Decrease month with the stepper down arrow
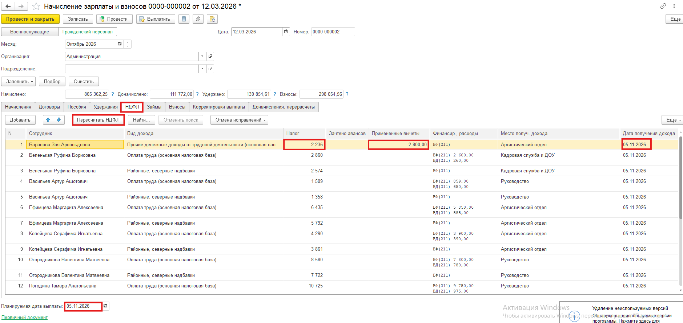 128,46
